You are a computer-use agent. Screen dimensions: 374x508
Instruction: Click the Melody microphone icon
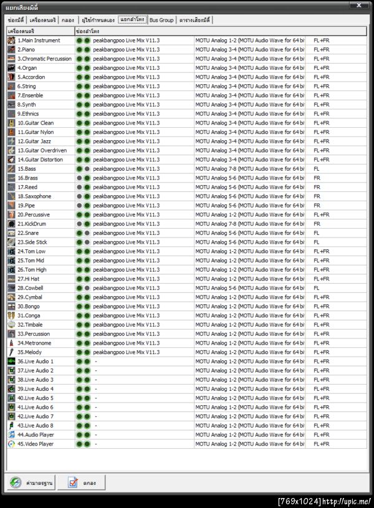(11, 352)
